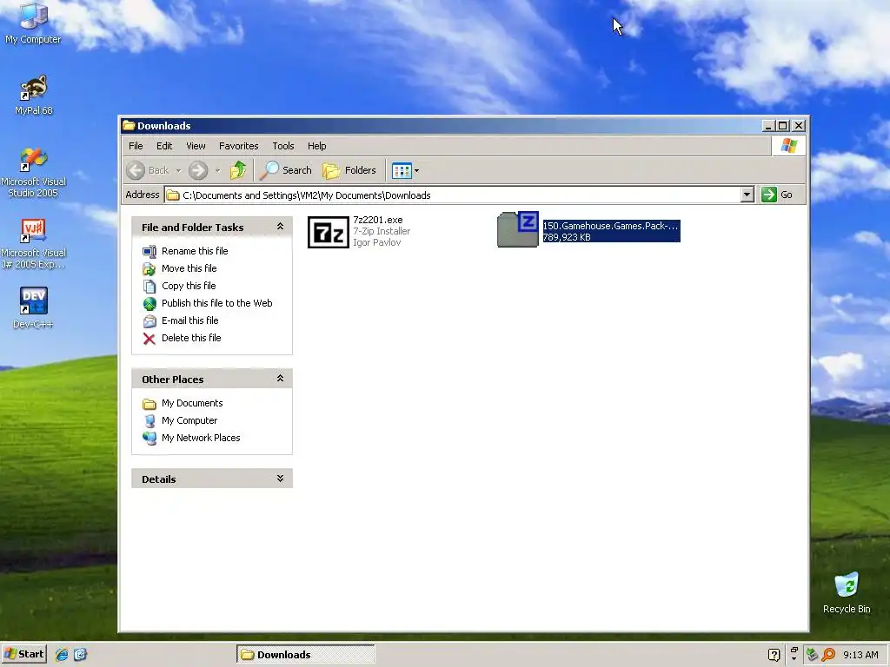Image resolution: width=890 pixels, height=667 pixels.
Task: Open the Tools menu
Action: 283,146
